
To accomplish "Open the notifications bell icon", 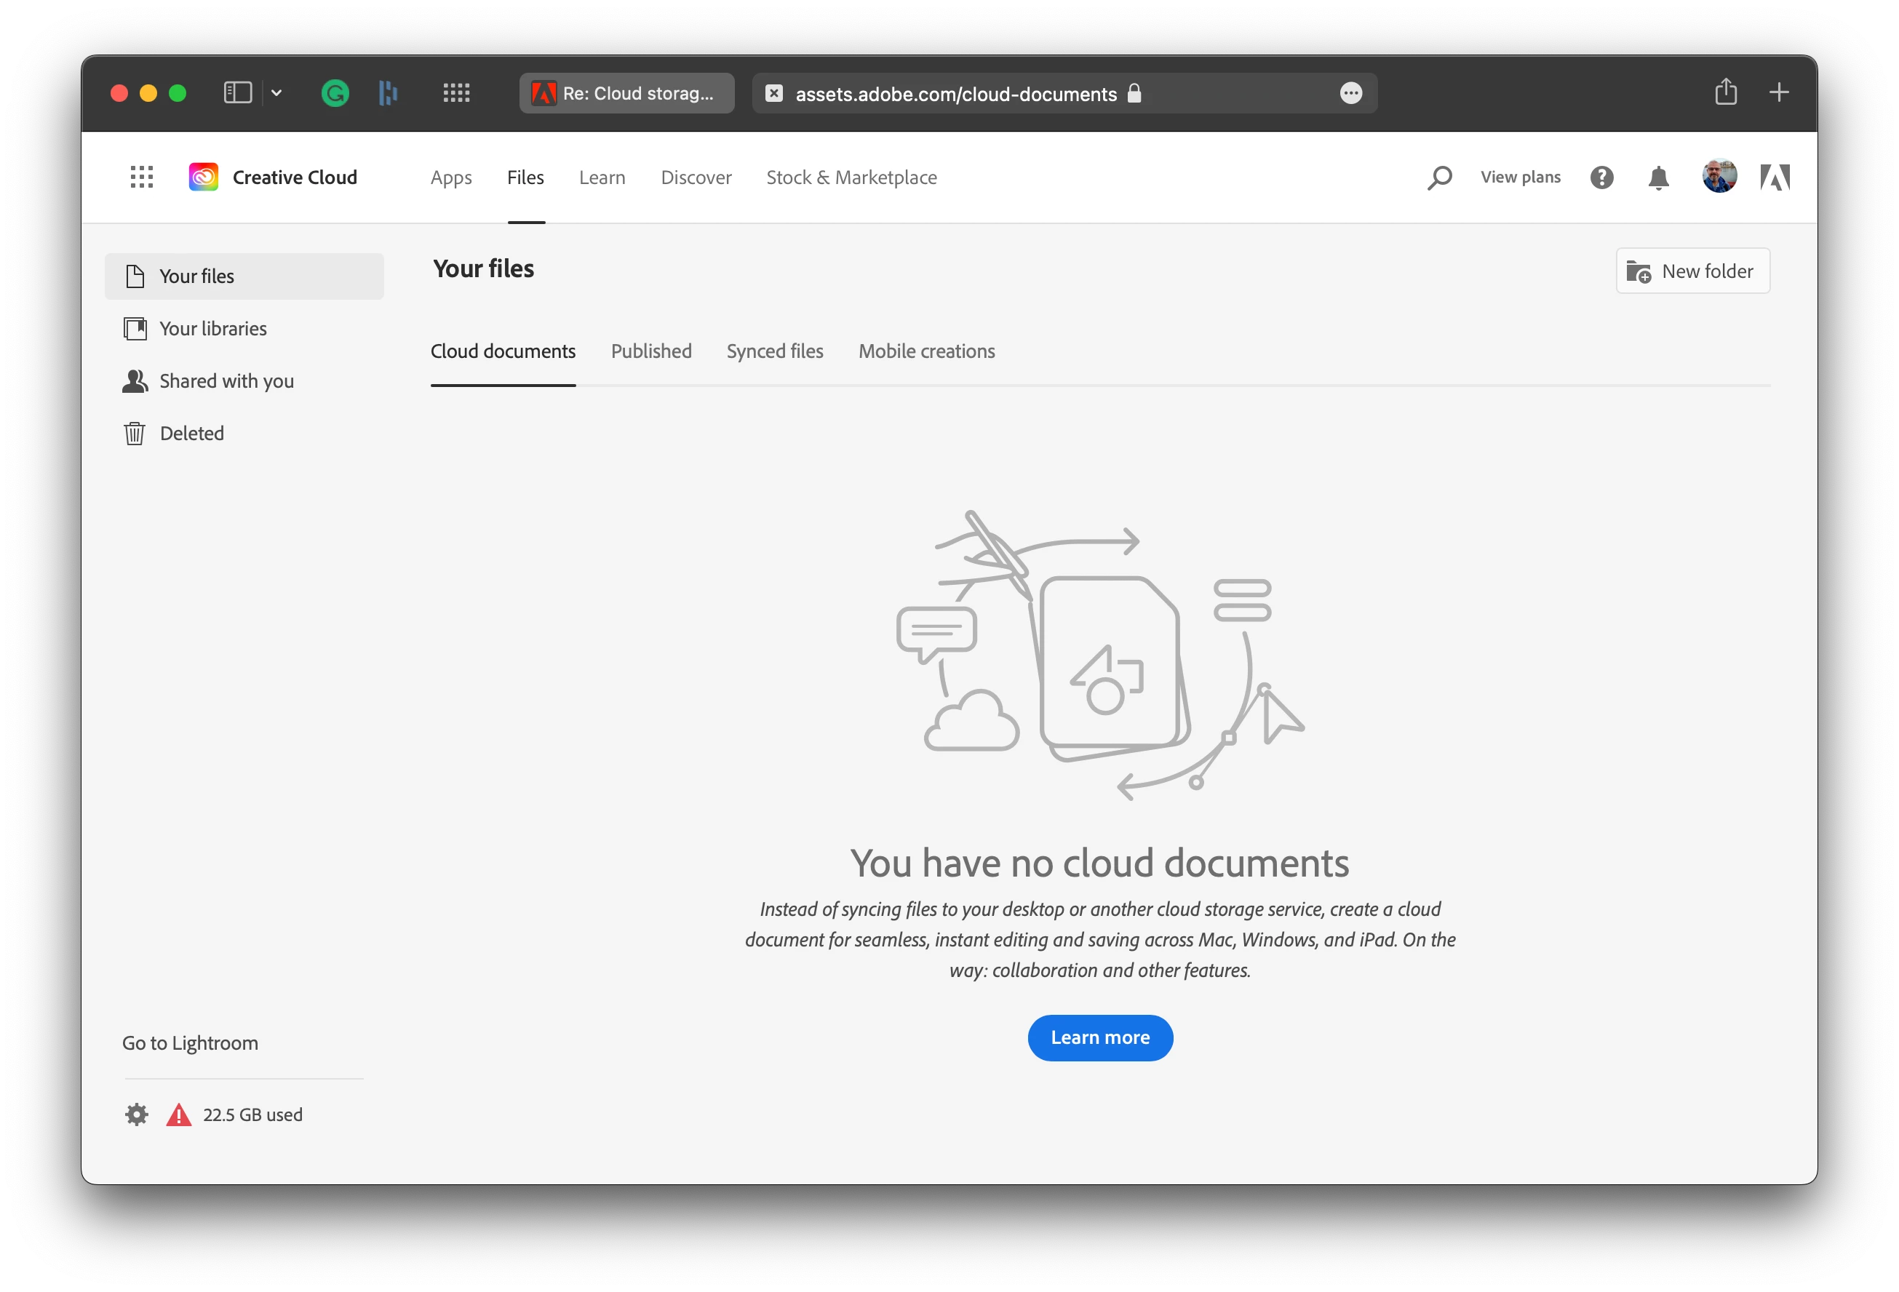I will tap(1658, 178).
